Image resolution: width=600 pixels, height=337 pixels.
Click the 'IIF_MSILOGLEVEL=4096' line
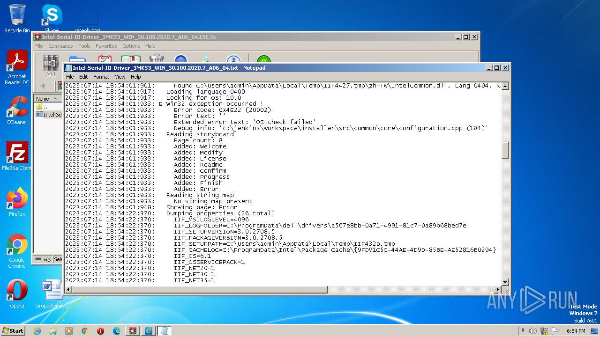click(211, 220)
